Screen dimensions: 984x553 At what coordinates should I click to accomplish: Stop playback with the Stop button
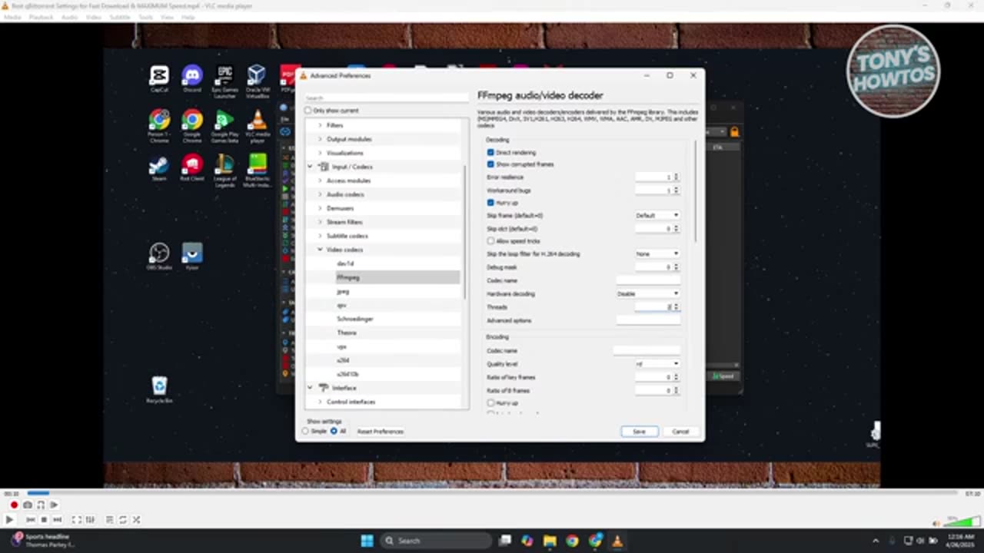[x=44, y=520]
